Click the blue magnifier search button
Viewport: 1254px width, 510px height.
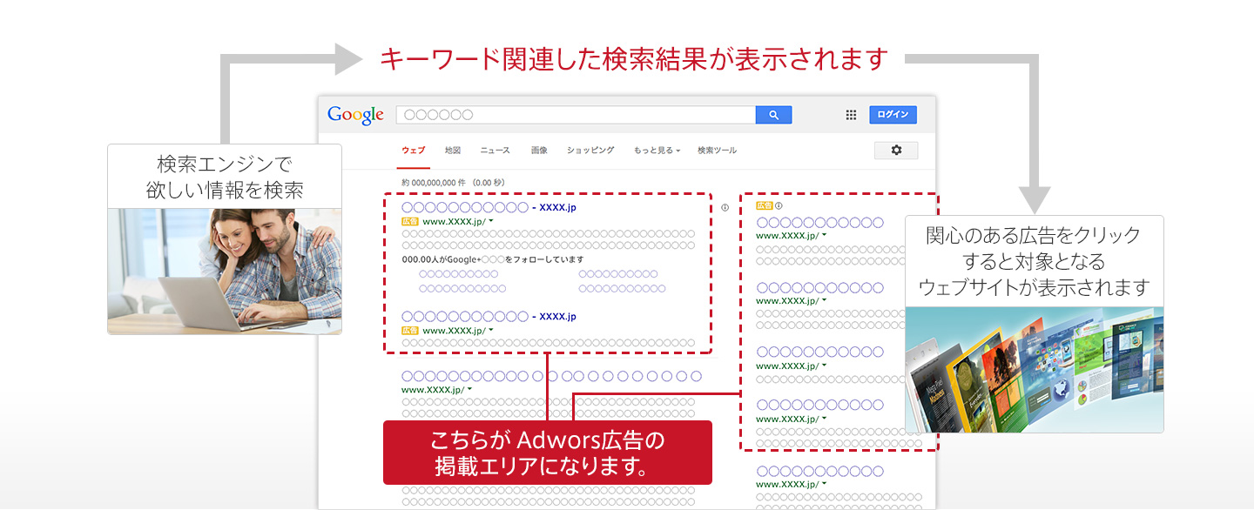point(773,115)
